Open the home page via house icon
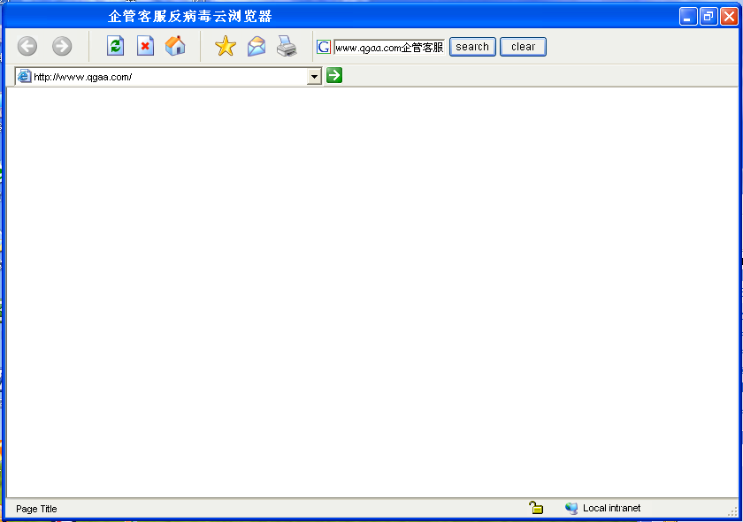The height and width of the screenshot is (522, 743). tap(175, 46)
